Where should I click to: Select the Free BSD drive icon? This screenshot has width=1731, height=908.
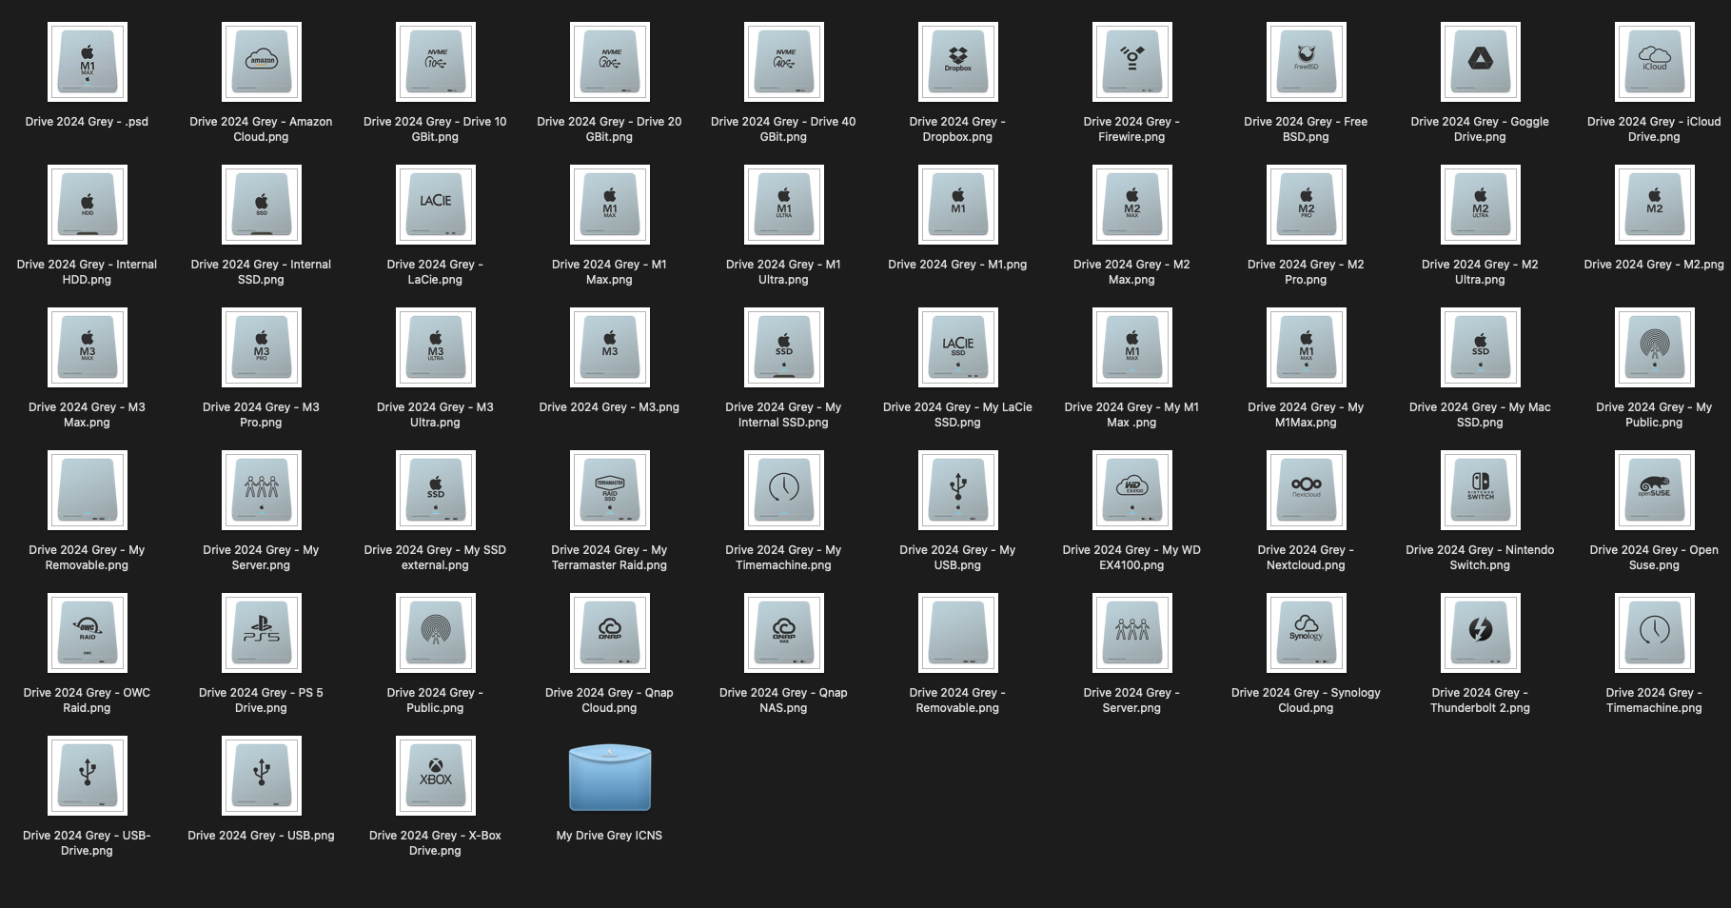[1306, 62]
